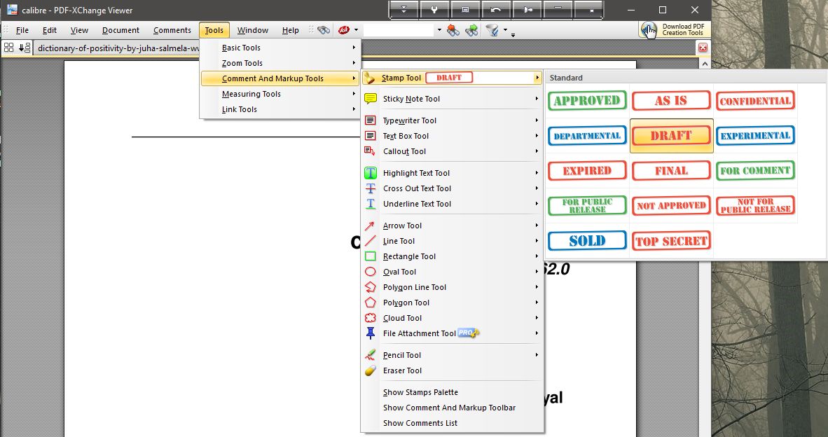Viewport: 828px width, 437px height.
Task: Open the View menu
Action: [79, 30]
